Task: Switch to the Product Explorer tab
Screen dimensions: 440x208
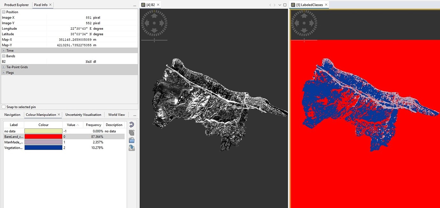Action: pyautogui.click(x=16, y=5)
